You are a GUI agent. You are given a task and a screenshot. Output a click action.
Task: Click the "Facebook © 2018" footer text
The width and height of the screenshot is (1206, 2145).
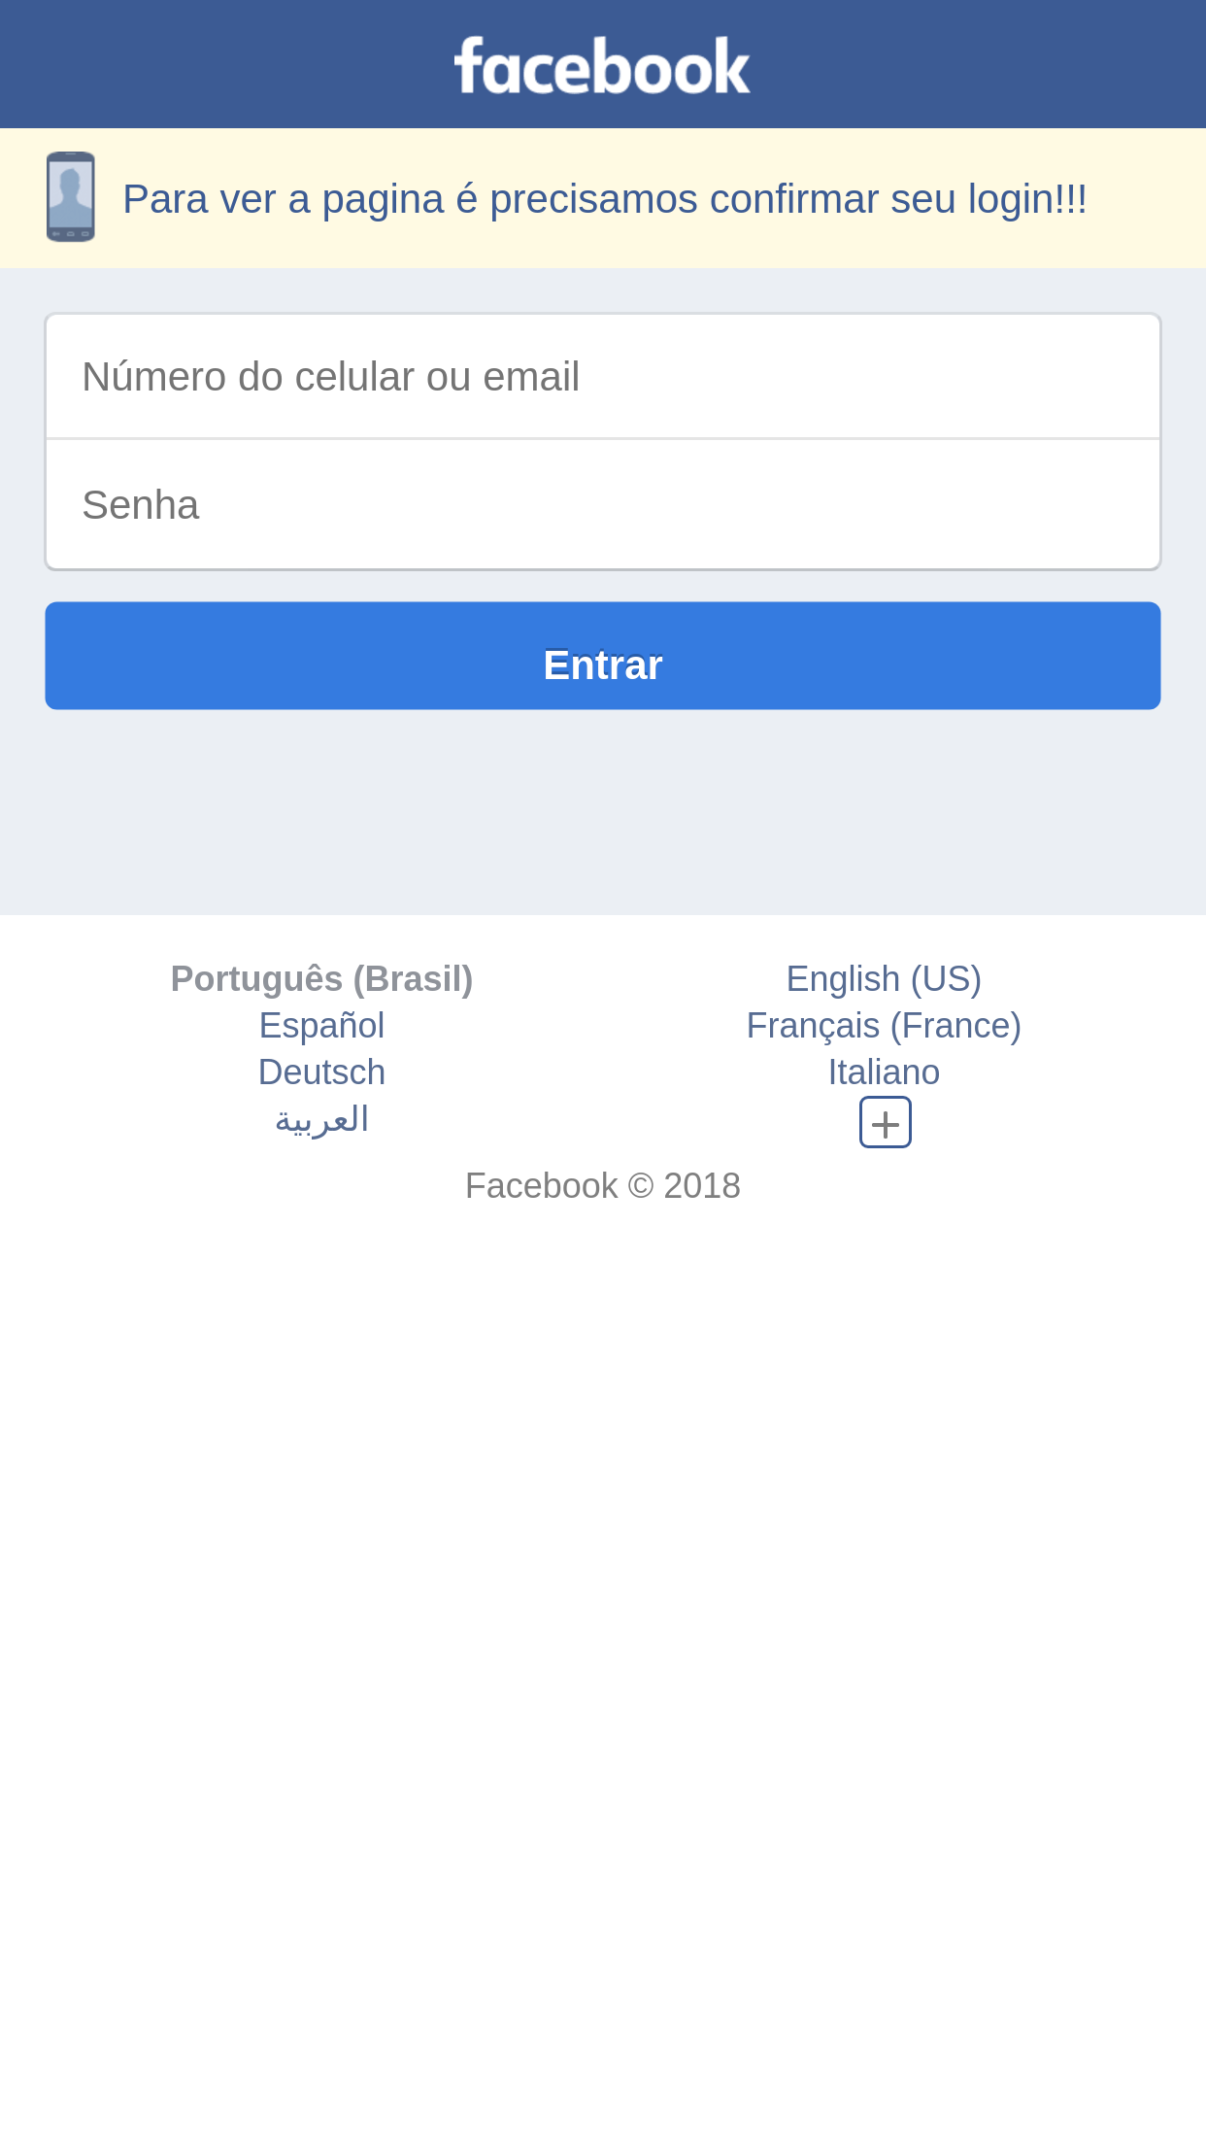pos(602,1186)
